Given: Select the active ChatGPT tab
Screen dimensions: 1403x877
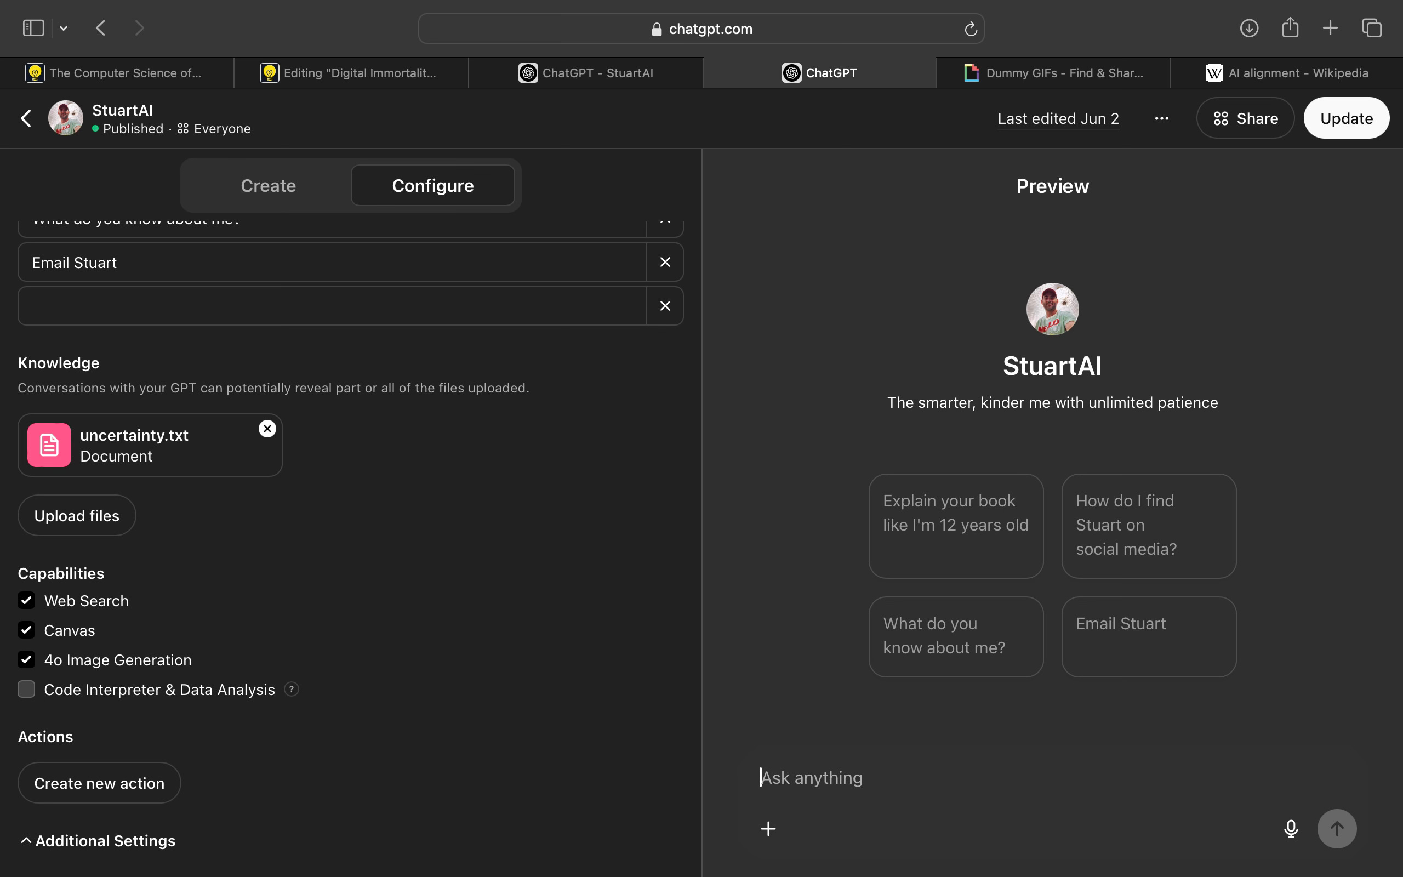Looking at the screenshot, I should click(x=819, y=72).
